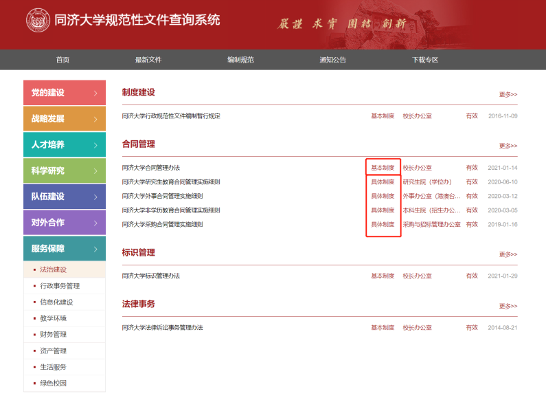This screenshot has height=396, width=546.
Task: Select the 对外合作 sidebar category
Action: pos(65,222)
